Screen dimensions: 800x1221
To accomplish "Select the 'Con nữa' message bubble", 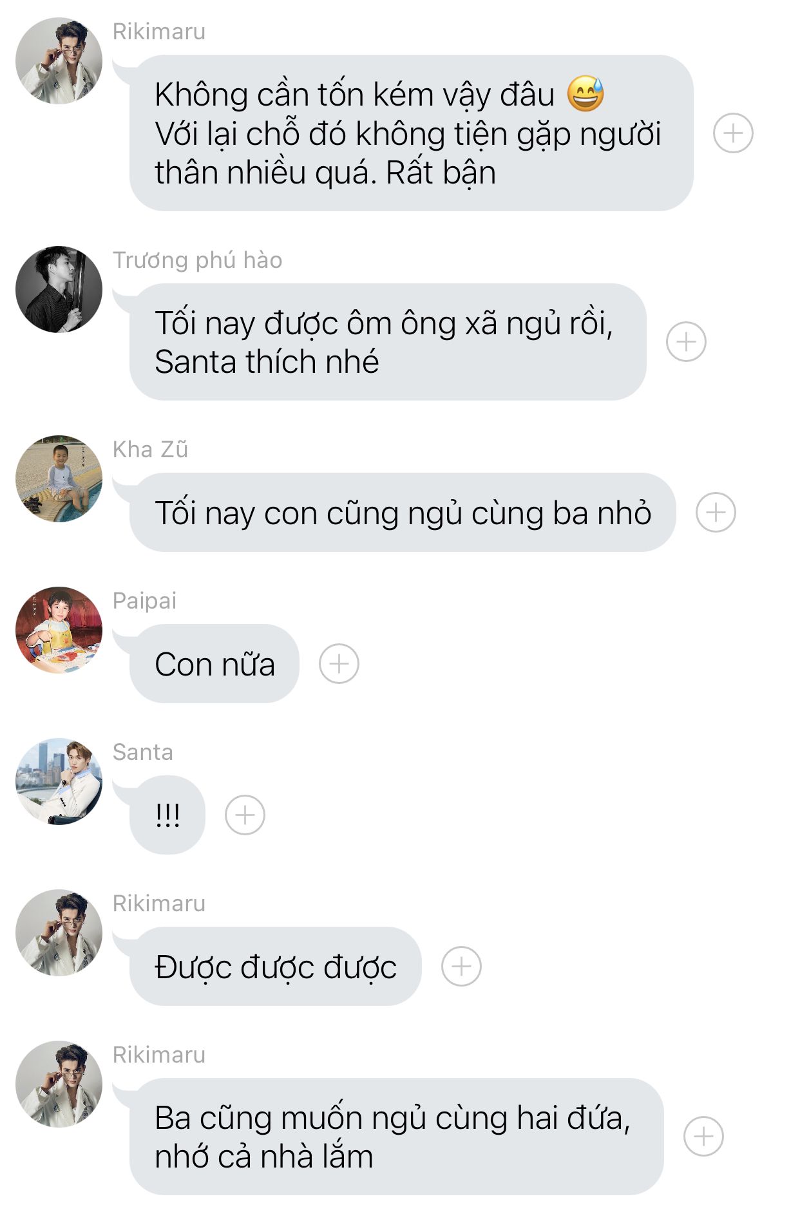I will 214,664.
